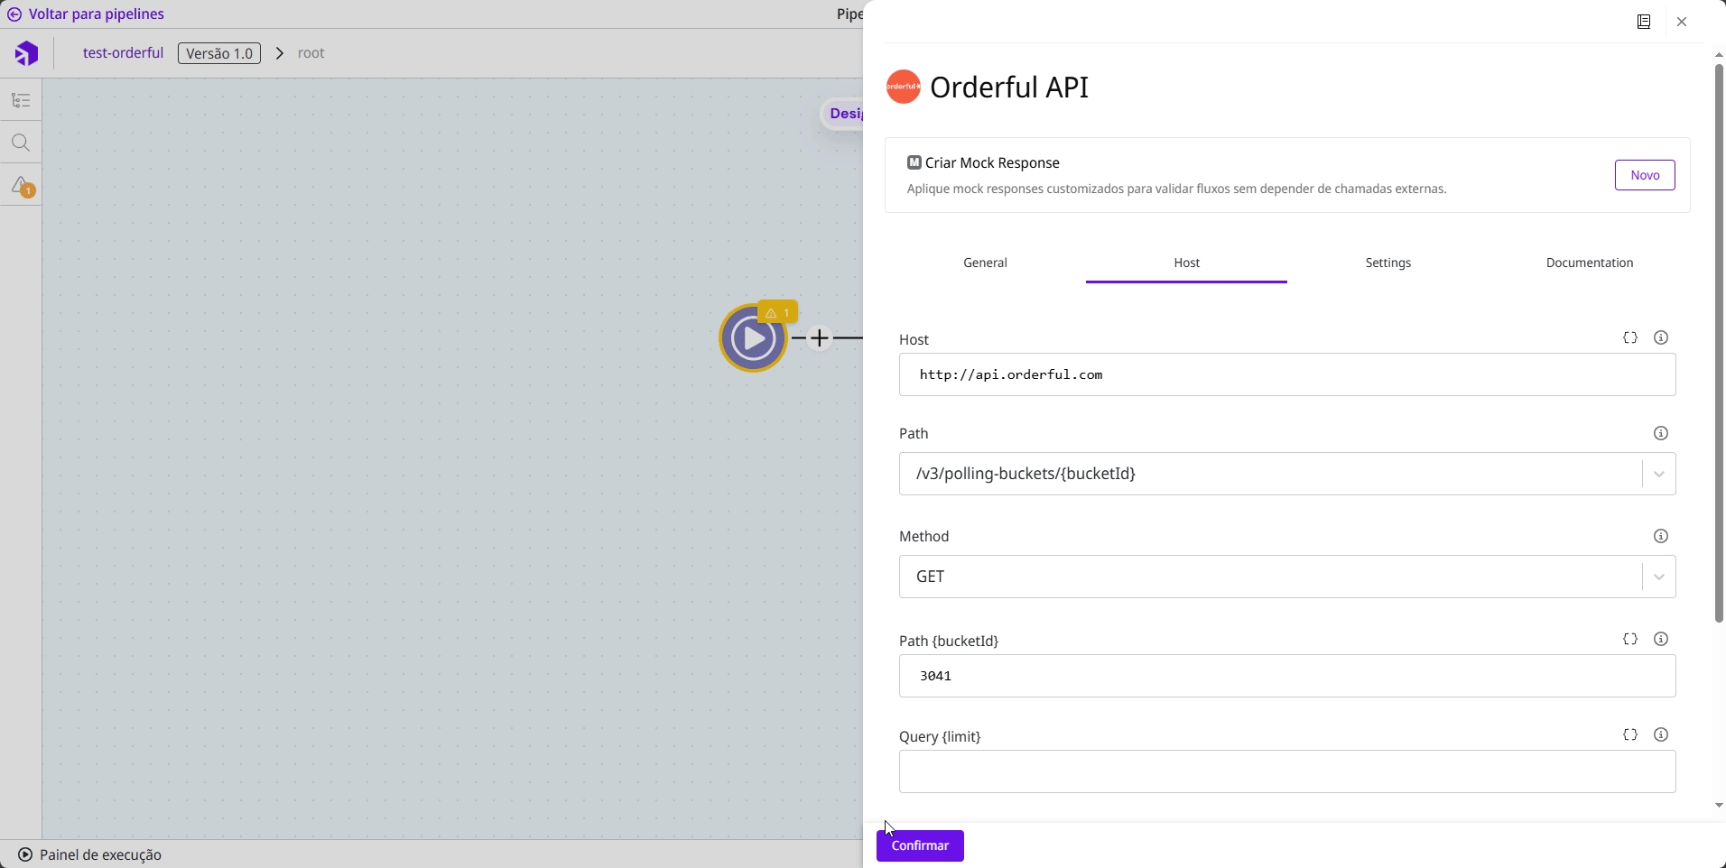Click Novo to create mock response
Image resolution: width=1726 pixels, height=868 pixels.
(x=1644, y=175)
